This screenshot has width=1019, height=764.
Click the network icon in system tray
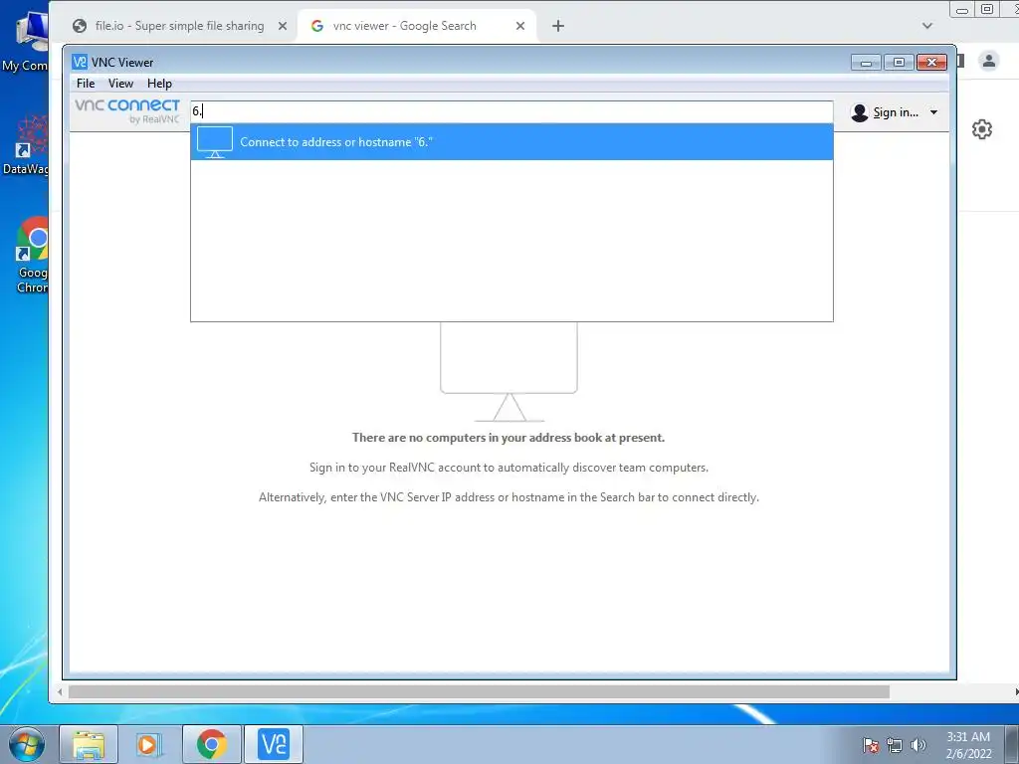coord(895,745)
